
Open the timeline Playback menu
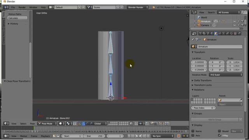[45, 136]
